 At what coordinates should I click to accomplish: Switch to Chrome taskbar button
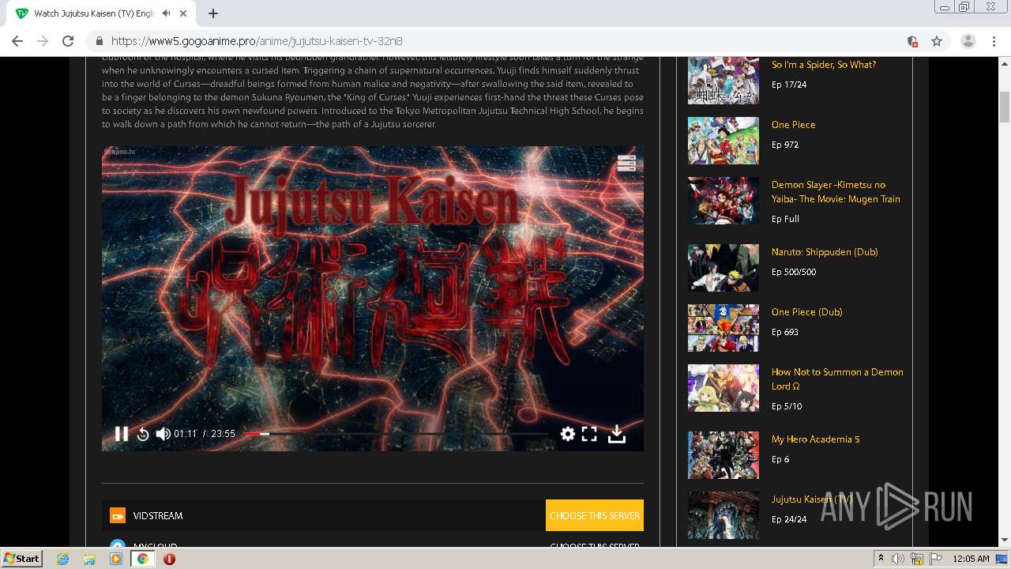[x=142, y=559]
